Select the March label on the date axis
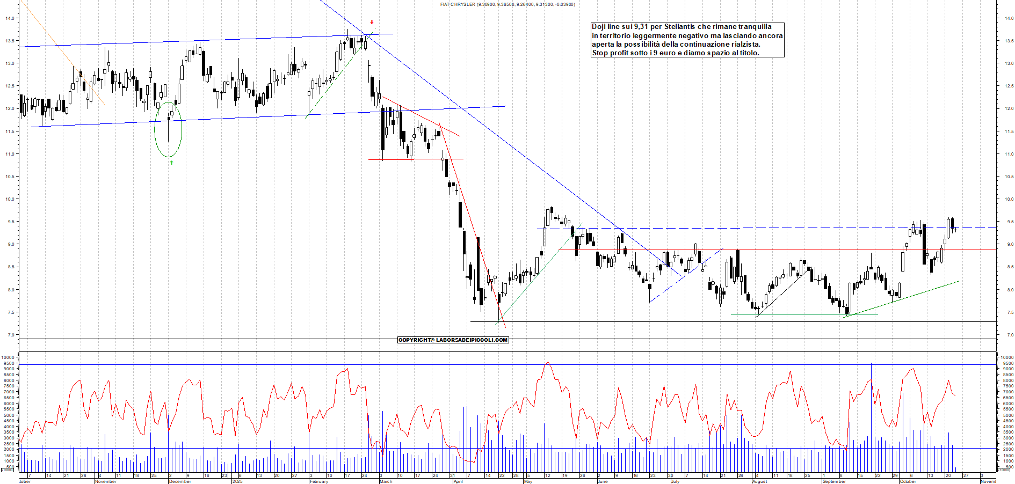 pos(386,481)
